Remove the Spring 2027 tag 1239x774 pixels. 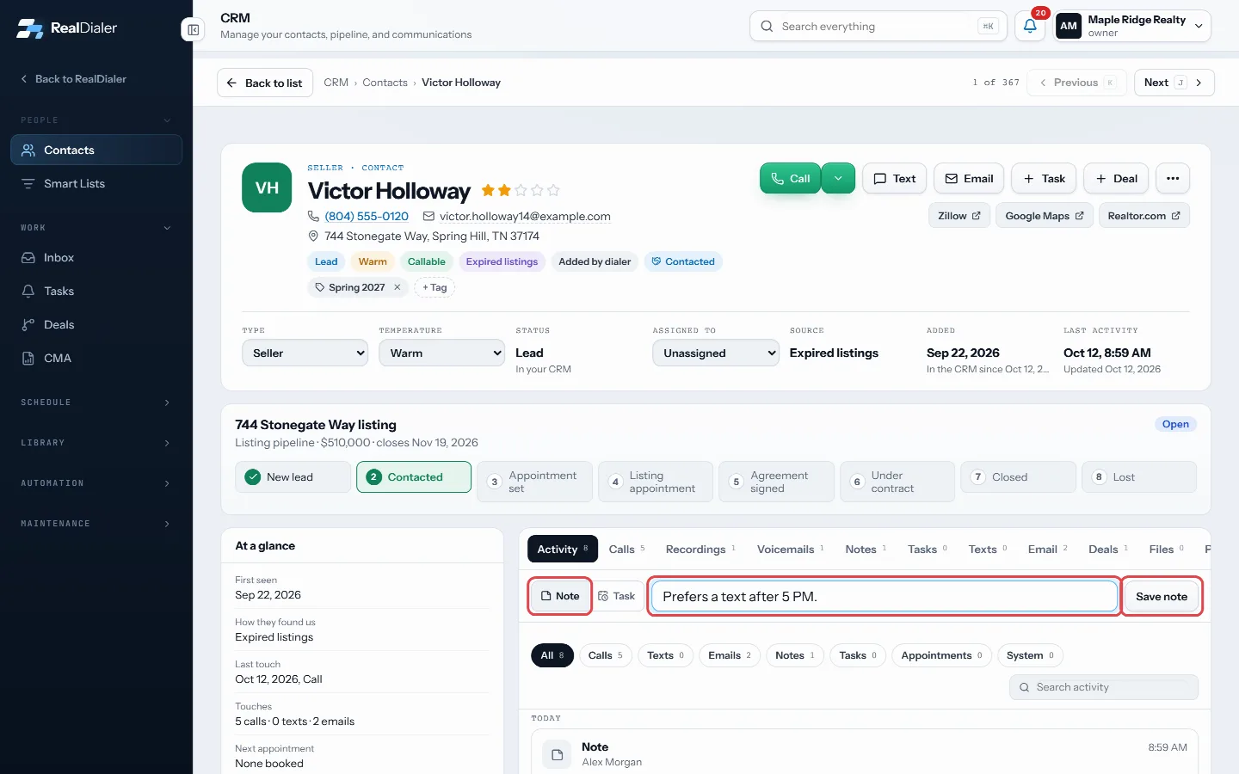pos(398,287)
